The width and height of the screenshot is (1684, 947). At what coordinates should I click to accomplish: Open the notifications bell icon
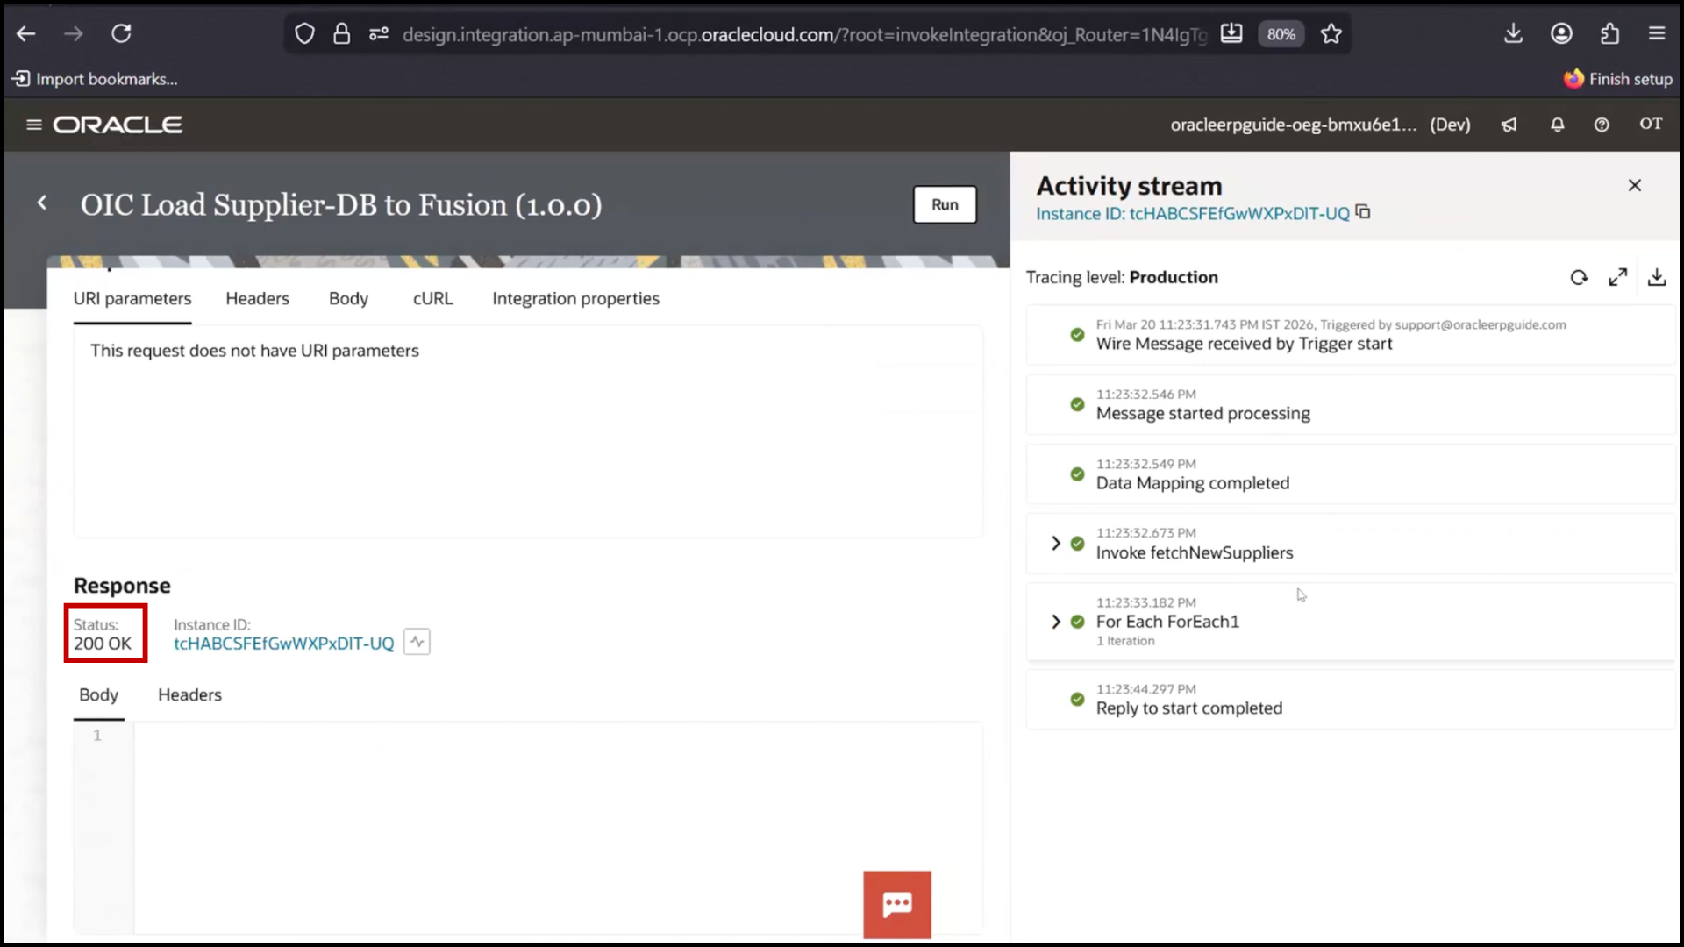(x=1557, y=125)
